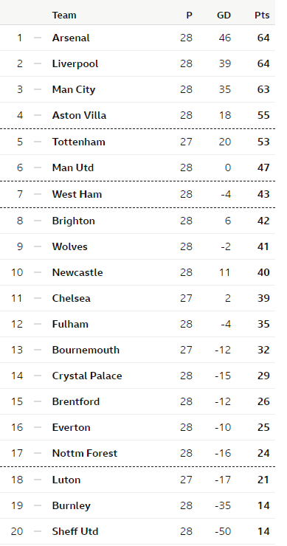This screenshot has height=546, width=287.
Task: Click Arsenal's position movement dash icon
Action: tap(38, 38)
